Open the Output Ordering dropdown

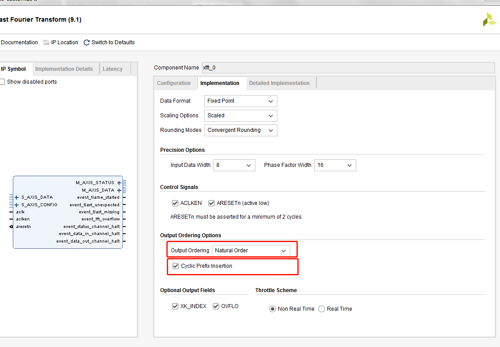point(251,251)
